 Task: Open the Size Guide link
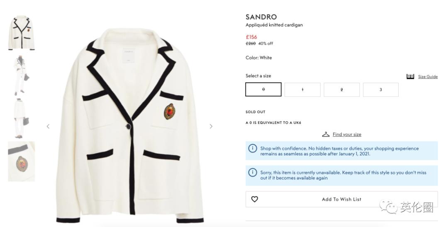[428, 77]
